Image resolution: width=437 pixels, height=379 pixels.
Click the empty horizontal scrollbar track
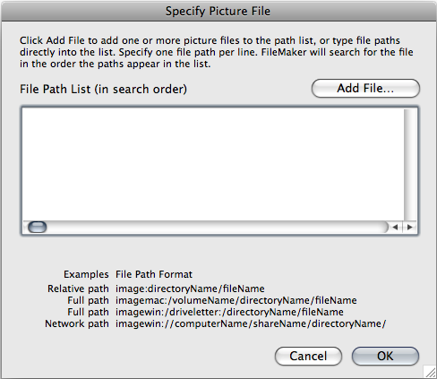[218, 228]
